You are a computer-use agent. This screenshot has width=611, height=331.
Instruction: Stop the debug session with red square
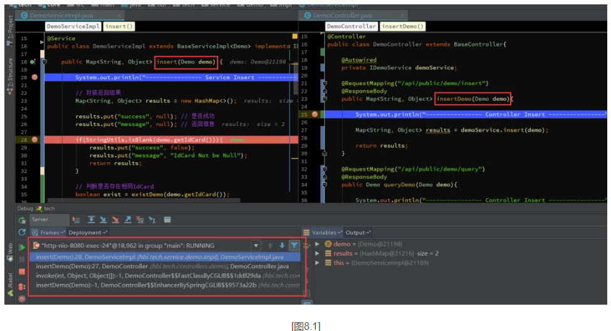pyautogui.click(x=22, y=271)
